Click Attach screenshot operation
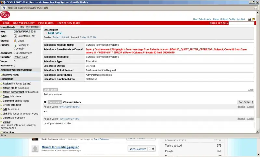The image size is (260, 157). (13, 92)
